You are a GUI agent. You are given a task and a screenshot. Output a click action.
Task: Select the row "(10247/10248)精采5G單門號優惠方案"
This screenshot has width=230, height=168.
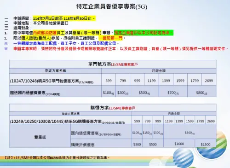tap(52, 81)
